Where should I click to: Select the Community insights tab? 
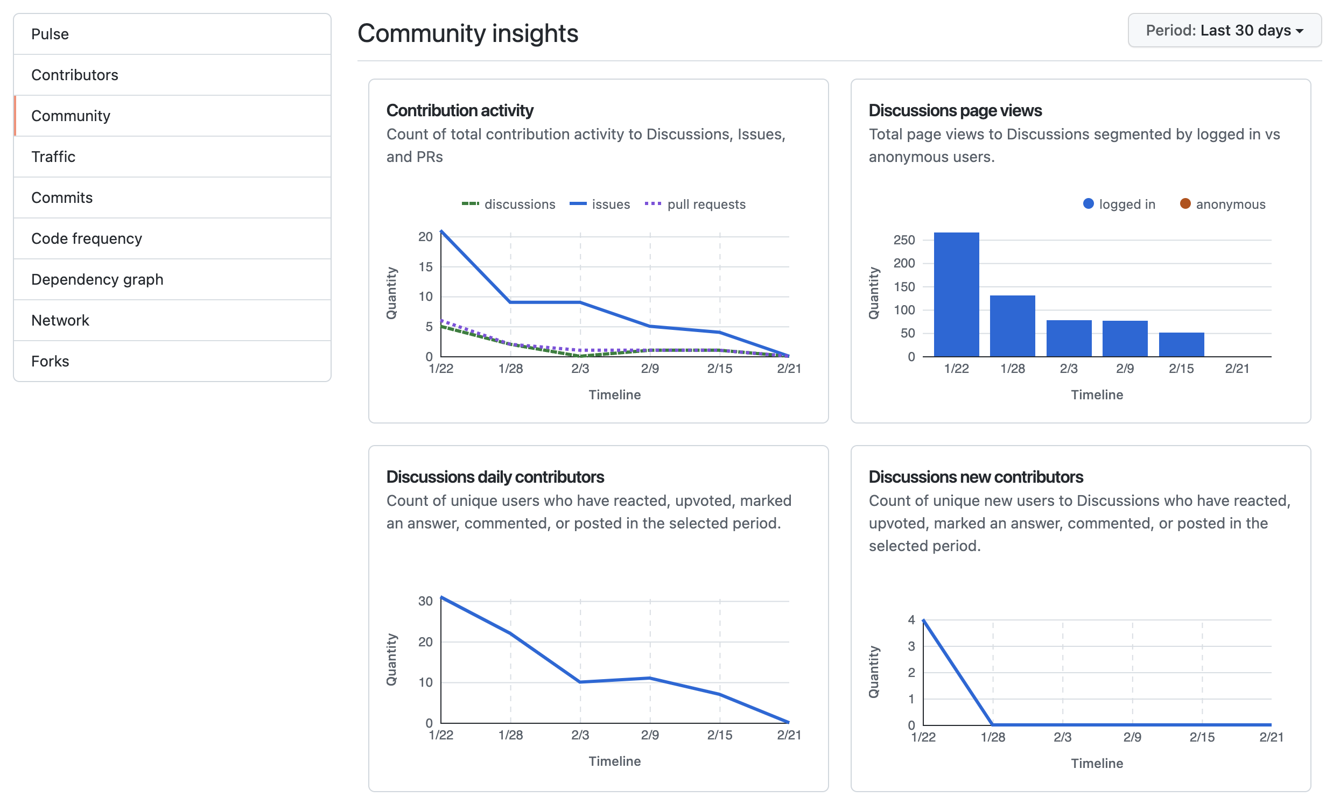[x=72, y=115]
